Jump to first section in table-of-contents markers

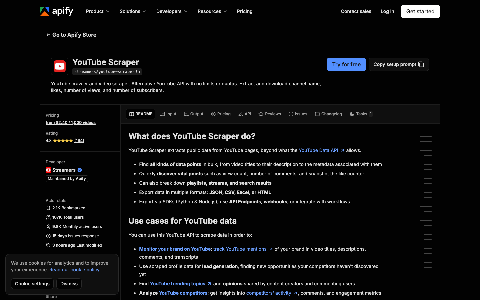(426, 132)
